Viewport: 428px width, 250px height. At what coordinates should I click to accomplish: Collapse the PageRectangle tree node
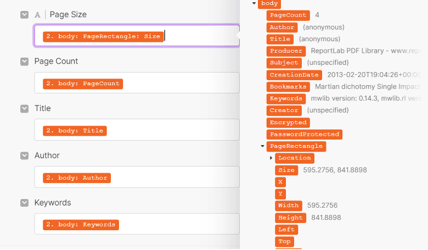(x=262, y=146)
